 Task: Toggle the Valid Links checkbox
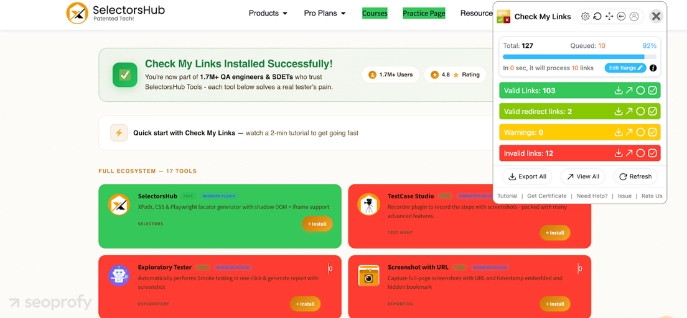(x=652, y=91)
